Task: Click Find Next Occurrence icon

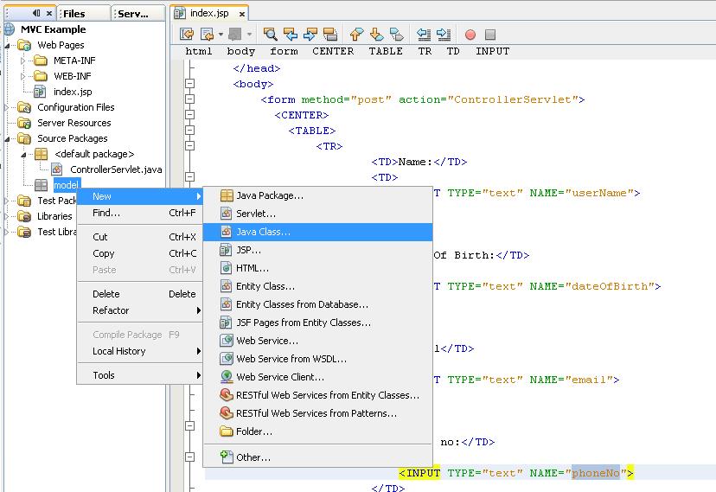Action: 310,35
